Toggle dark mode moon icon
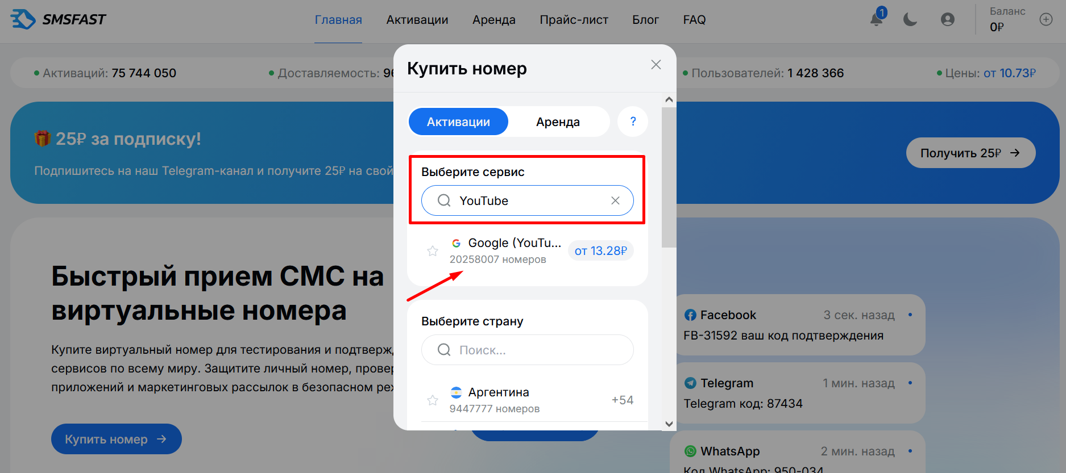Viewport: 1066px width, 473px height. 910,19
